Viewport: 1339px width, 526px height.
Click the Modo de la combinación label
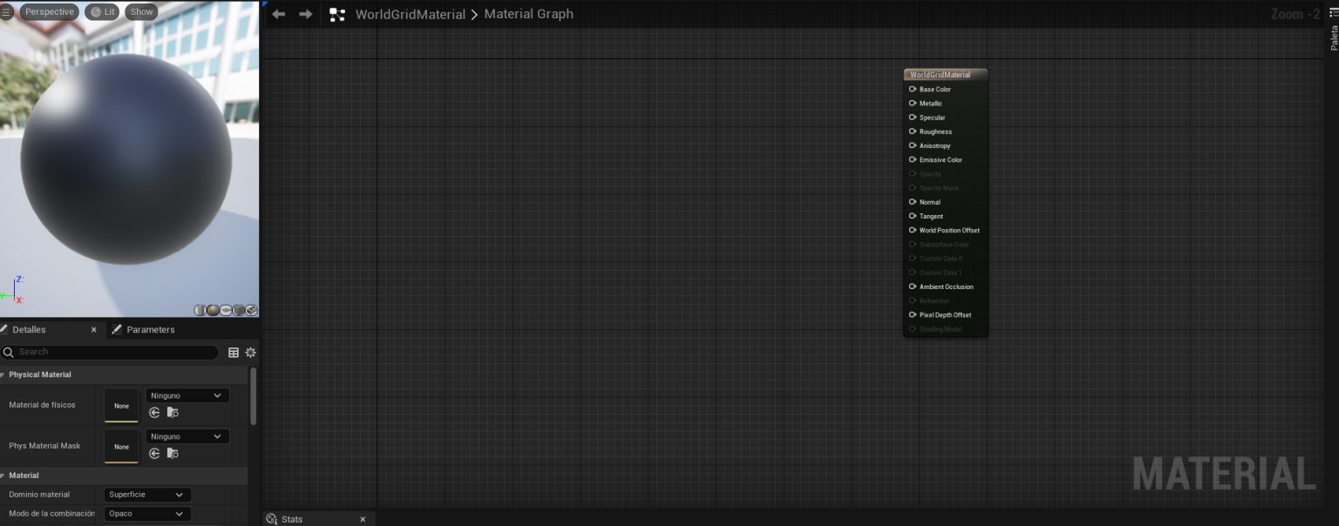(x=51, y=514)
